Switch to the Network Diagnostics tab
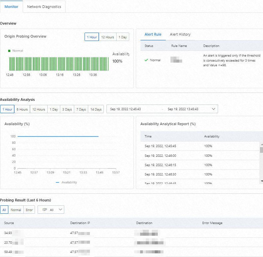The height and width of the screenshot is (257, 263). [44, 7]
